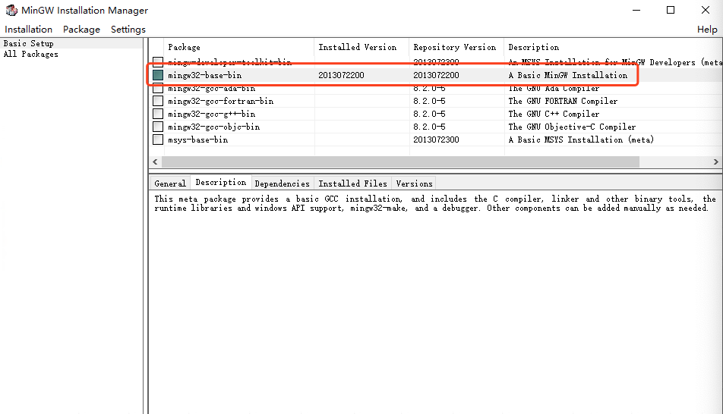This screenshot has width=723, height=414.
Task: Select All Packages in the left pane
Action: point(31,54)
